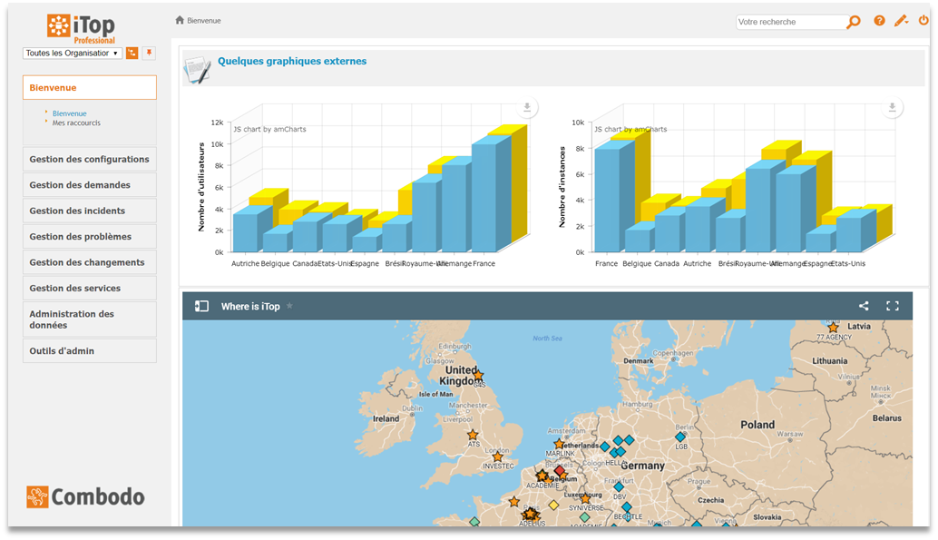Viewport: 938px width, 540px height.
Task: Click the organization hierarchy icon
Action: point(132,54)
